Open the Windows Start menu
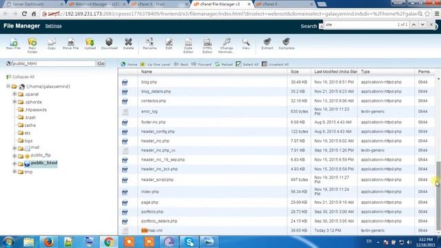Image resolution: width=441 pixels, height=248 pixels. click(x=9, y=242)
